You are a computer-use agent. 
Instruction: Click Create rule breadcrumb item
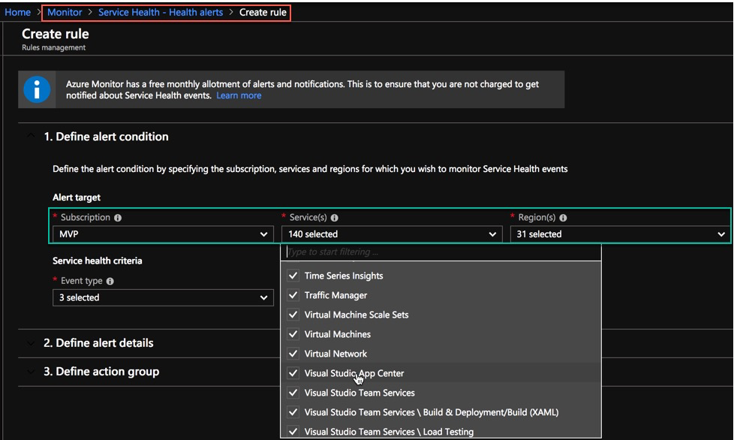pyautogui.click(x=263, y=12)
